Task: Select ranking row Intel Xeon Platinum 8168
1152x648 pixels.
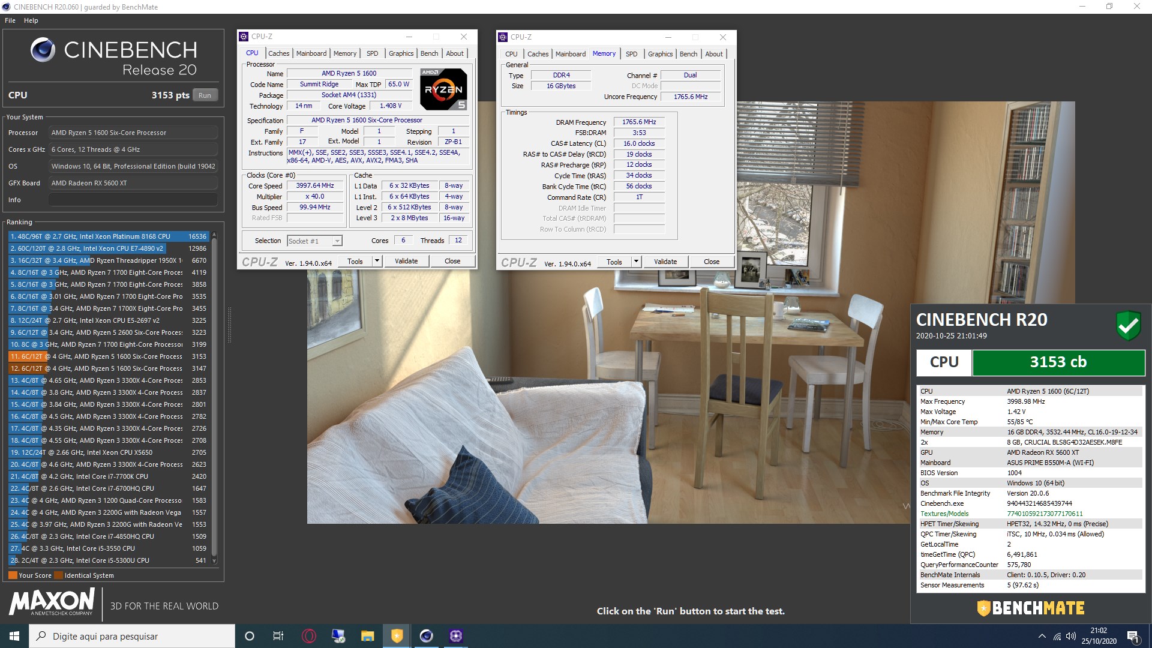Action: click(x=108, y=236)
